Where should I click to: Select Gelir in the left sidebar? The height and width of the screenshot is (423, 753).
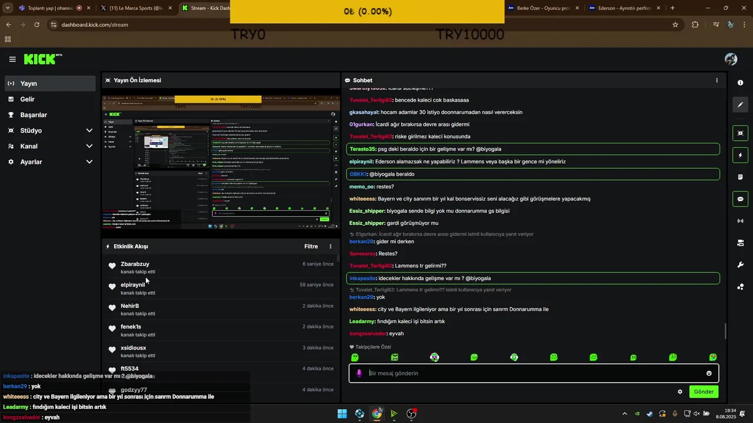(50, 99)
